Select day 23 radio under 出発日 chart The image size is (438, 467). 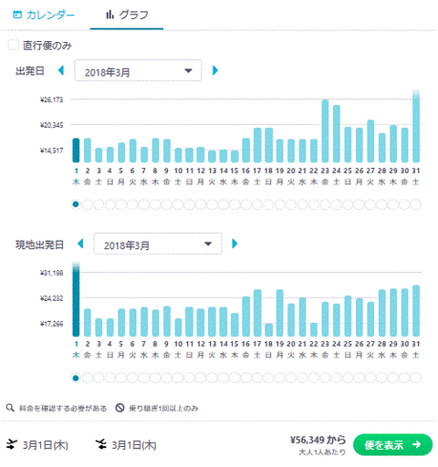[x=325, y=204]
